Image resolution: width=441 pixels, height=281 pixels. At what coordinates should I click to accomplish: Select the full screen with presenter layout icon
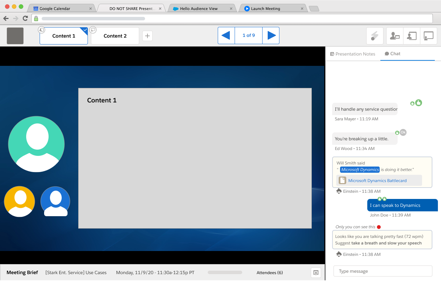pyautogui.click(x=429, y=36)
